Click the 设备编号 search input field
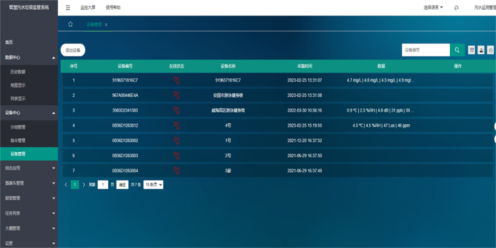Screen dimensions: 496x248 point(426,50)
